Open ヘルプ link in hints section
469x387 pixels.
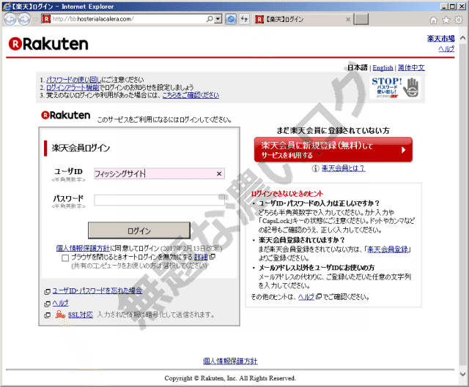point(306,297)
